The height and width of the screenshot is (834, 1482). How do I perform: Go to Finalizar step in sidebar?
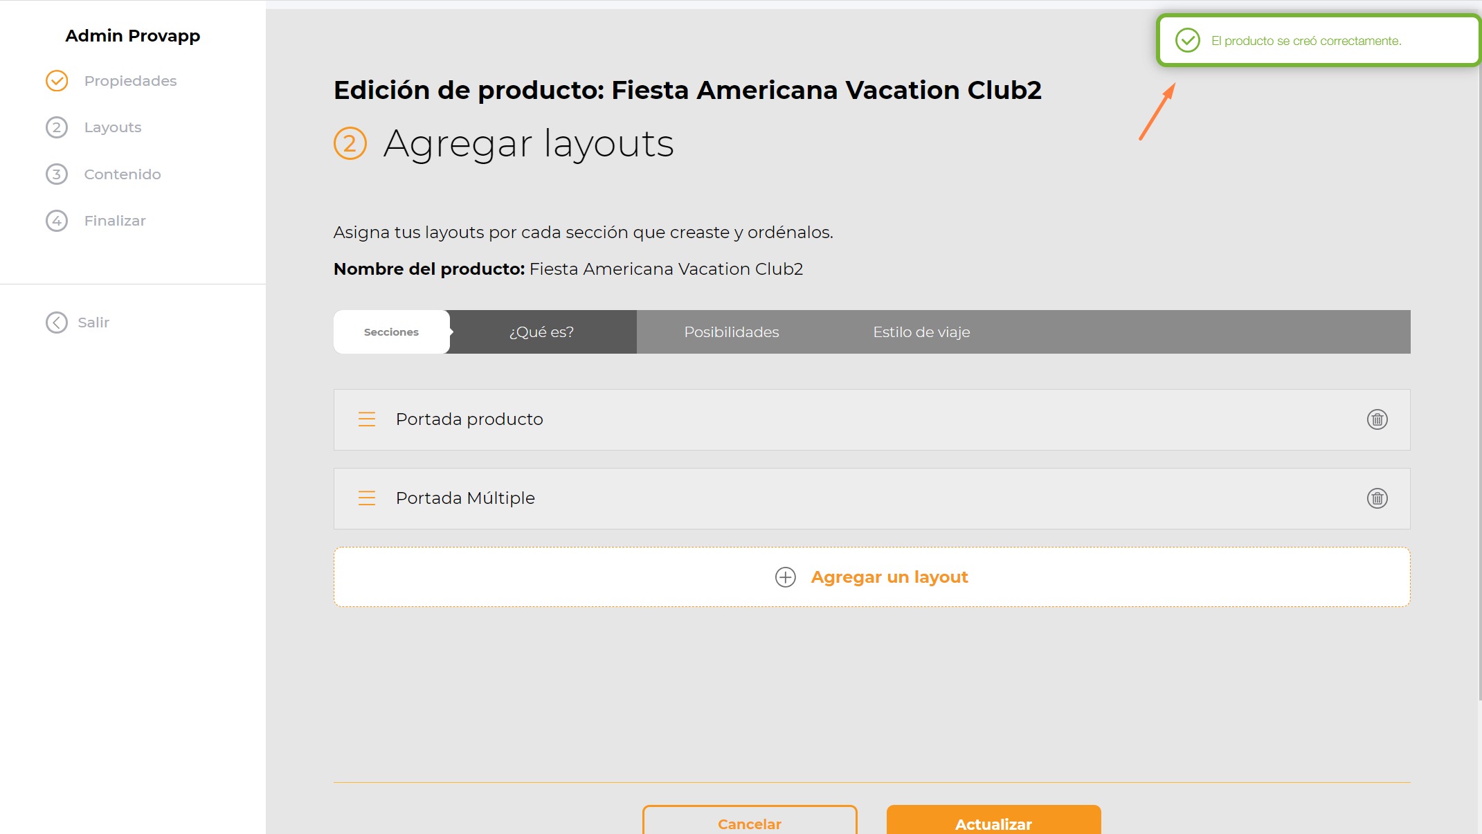[x=115, y=221]
